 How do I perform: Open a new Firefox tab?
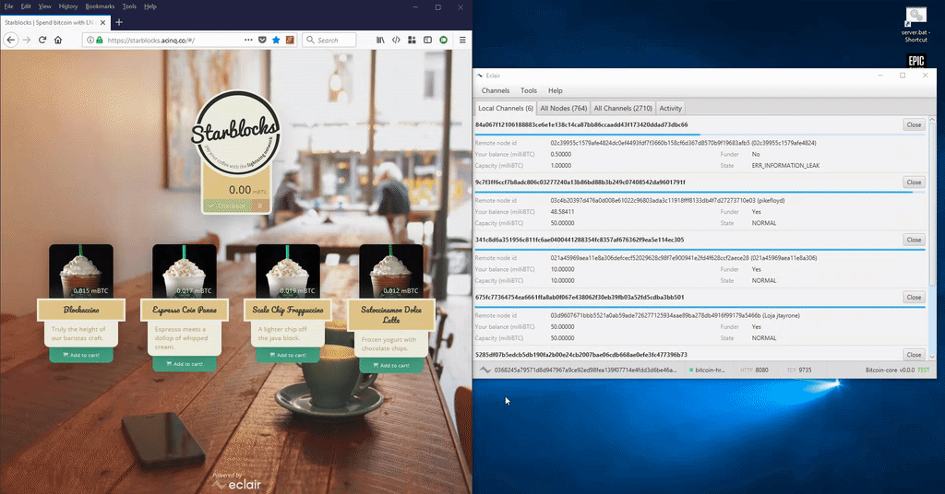(119, 22)
